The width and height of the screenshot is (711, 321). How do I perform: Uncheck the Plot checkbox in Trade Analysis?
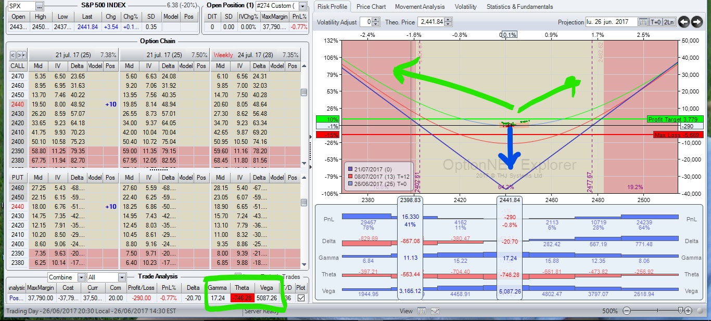tap(301, 298)
